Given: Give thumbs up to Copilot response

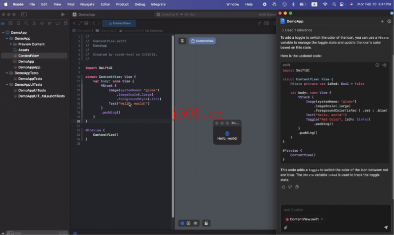Looking at the screenshot, I should 283,187.
